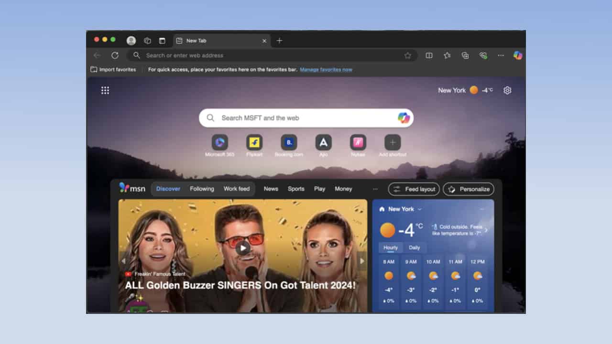Screen dimensions: 612x344
Task: Open split screen icon
Action: click(x=429, y=55)
